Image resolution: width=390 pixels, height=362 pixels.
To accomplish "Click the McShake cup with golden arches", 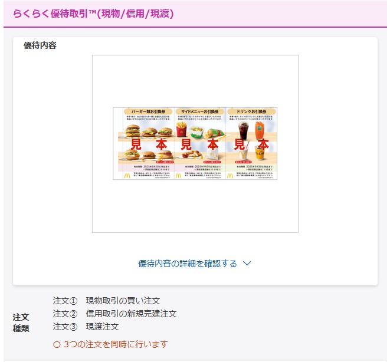I will tap(243, 153).
